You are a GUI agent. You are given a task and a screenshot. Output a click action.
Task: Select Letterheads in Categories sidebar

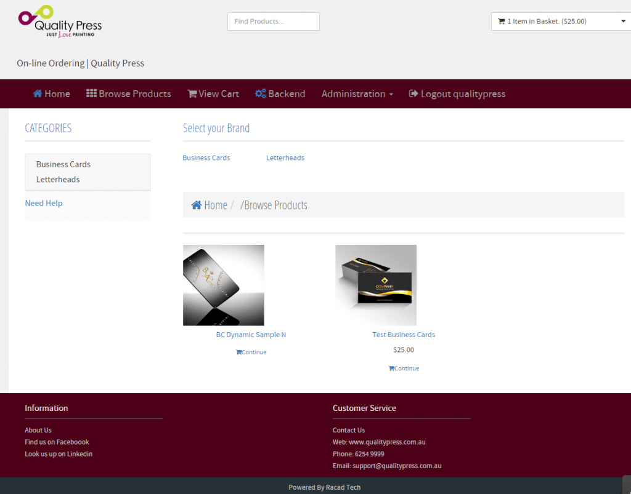point(58,180)
